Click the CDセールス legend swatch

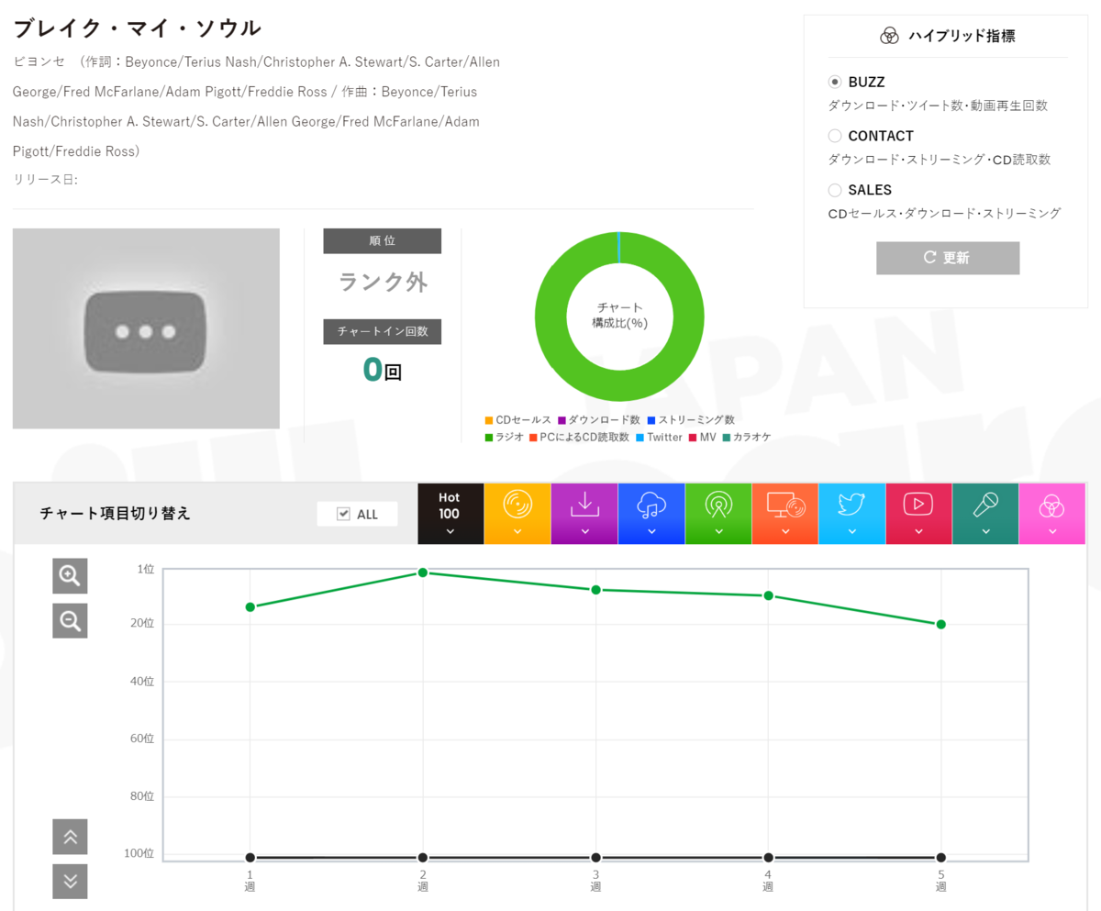coord(489,419)
